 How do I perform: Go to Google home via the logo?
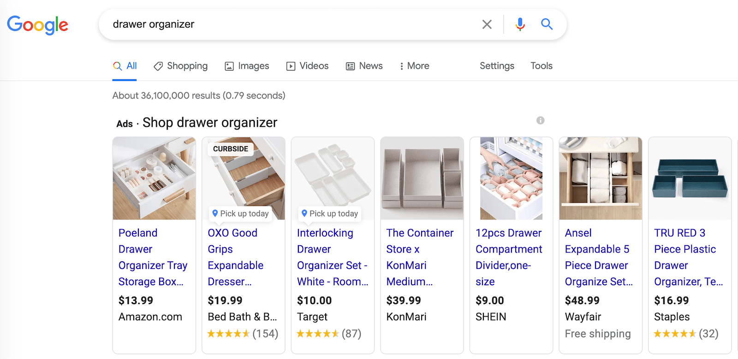click(37, 25)
